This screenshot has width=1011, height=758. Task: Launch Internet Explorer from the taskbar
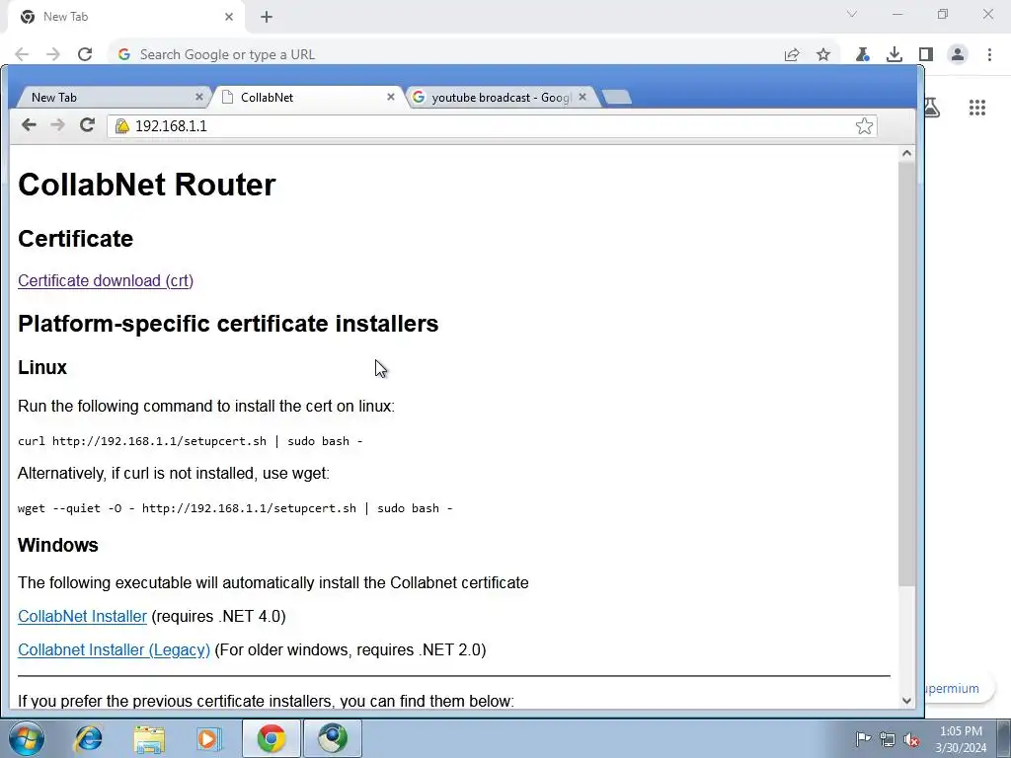88,738
